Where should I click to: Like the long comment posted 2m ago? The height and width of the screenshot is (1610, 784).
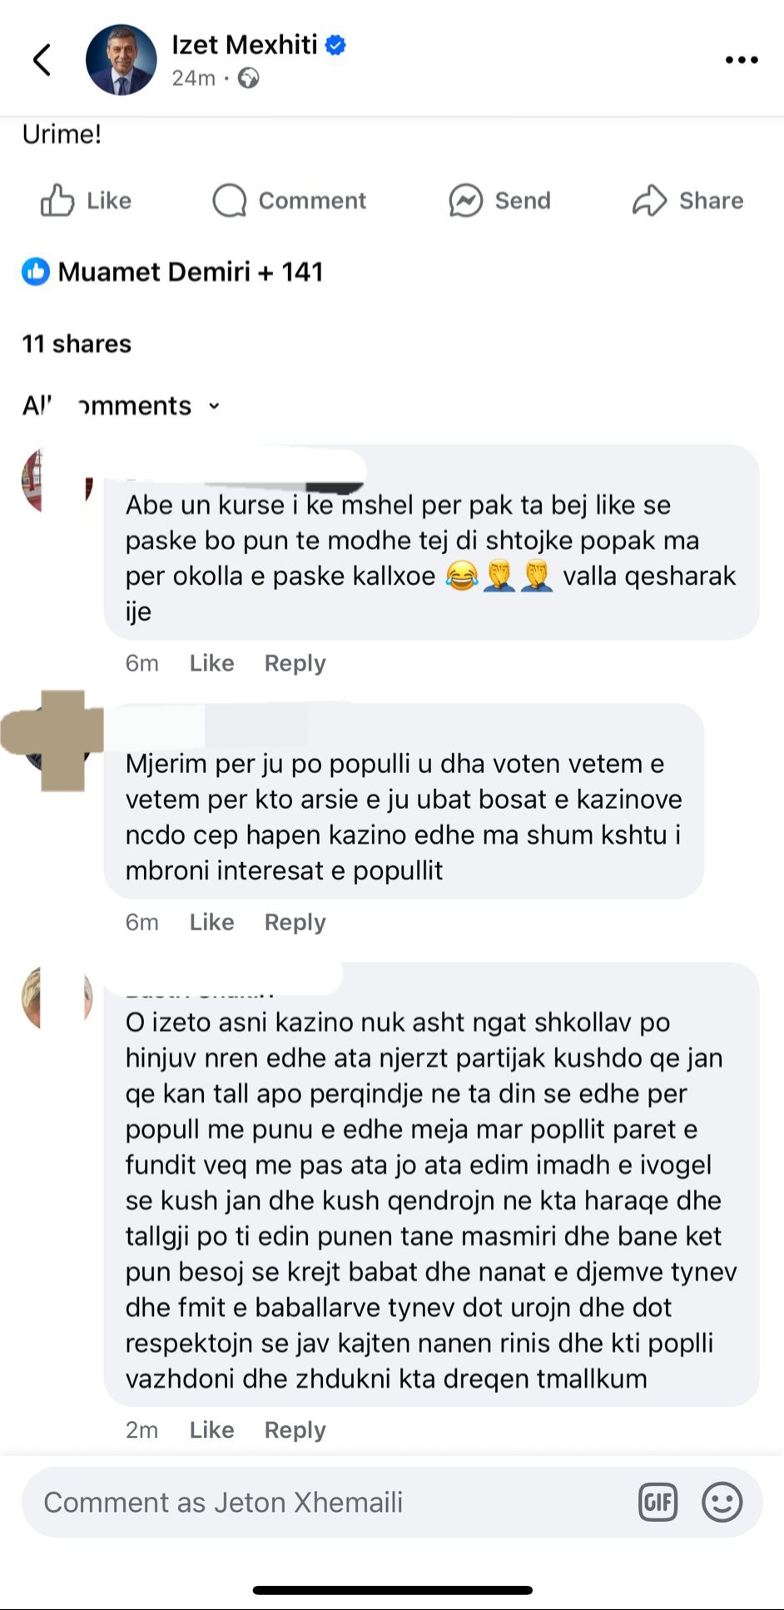pos(211,1429)
